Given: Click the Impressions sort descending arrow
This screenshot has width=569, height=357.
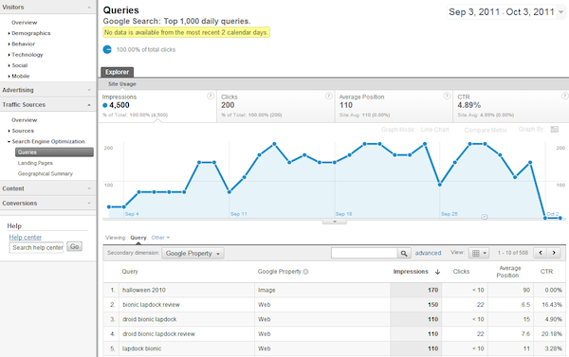Looking at the screenshot, I should point(437,272).
